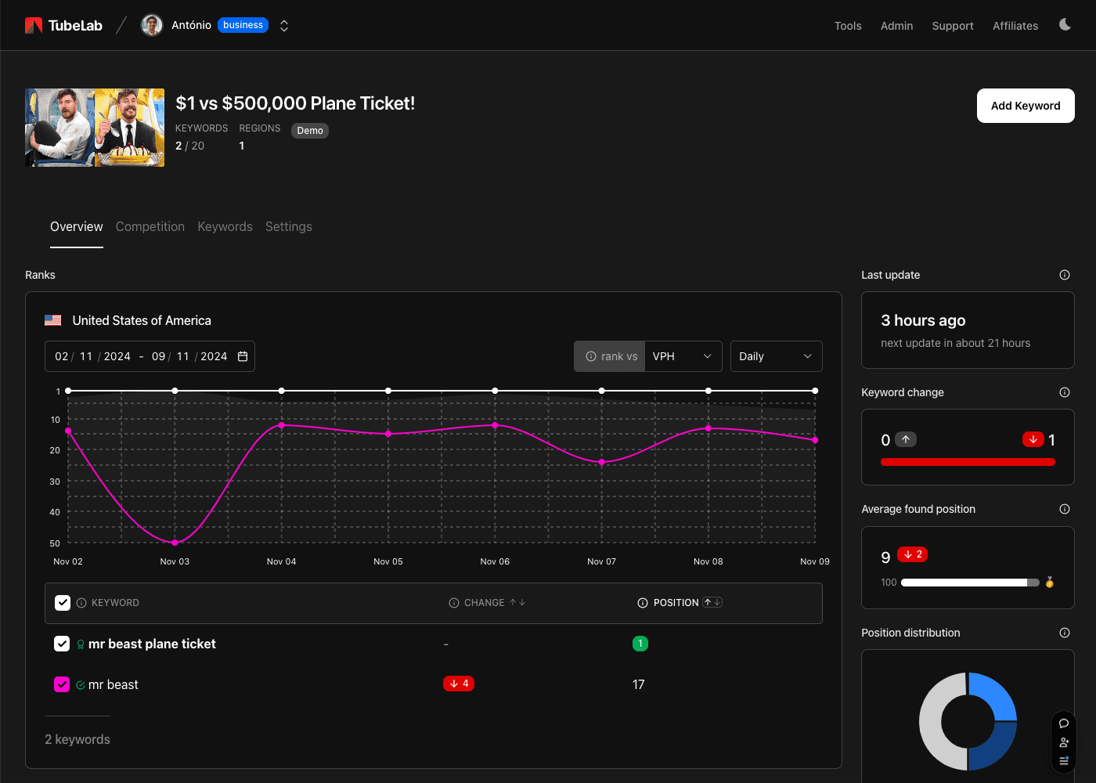Open the chat bubble widget icon
Screen dimensions: 1096x783
tap(1064, 723)
